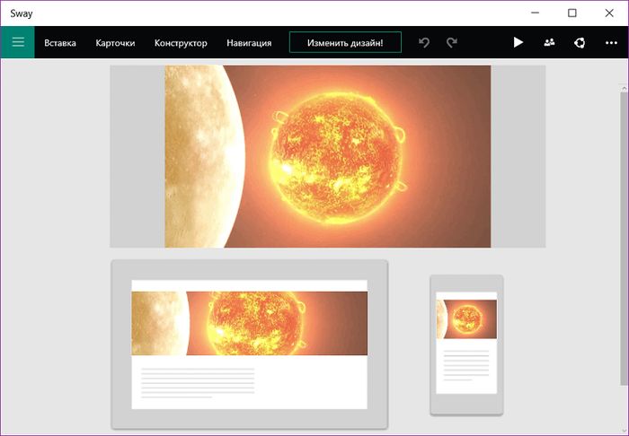Image resolution: width=629 pixels, height=436 pixels.
Task: Close the Sway window
Action: pos(610,13)
